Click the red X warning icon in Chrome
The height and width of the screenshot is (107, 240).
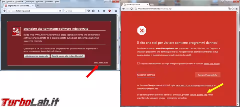point(142,31)
